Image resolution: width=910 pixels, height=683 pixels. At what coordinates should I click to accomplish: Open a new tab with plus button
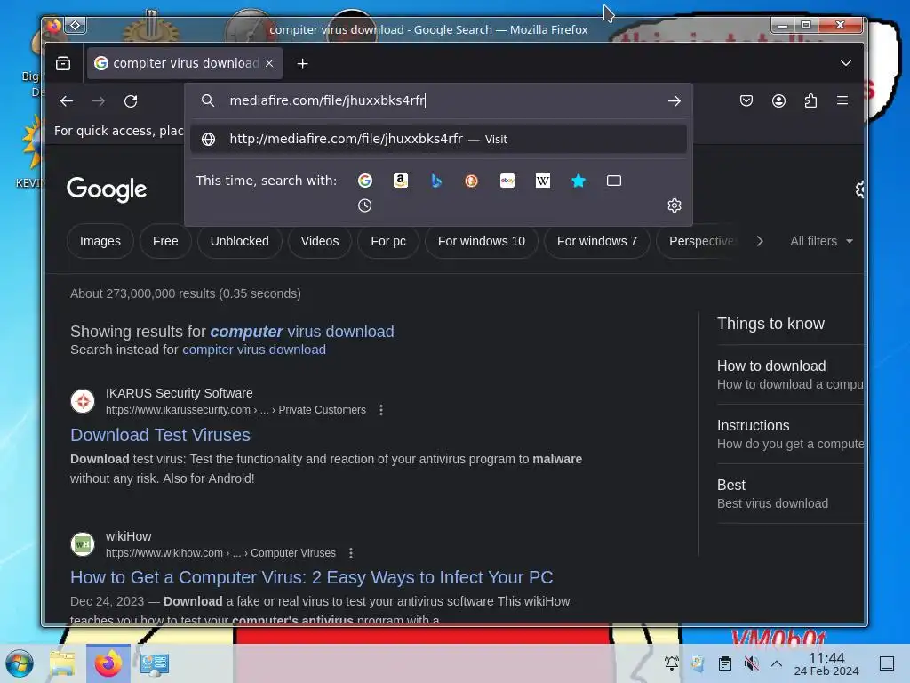302,64
